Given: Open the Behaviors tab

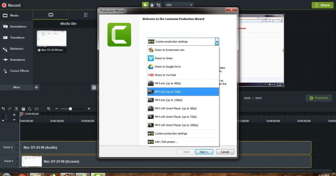Looking at the screenshot, I should 16,49.
